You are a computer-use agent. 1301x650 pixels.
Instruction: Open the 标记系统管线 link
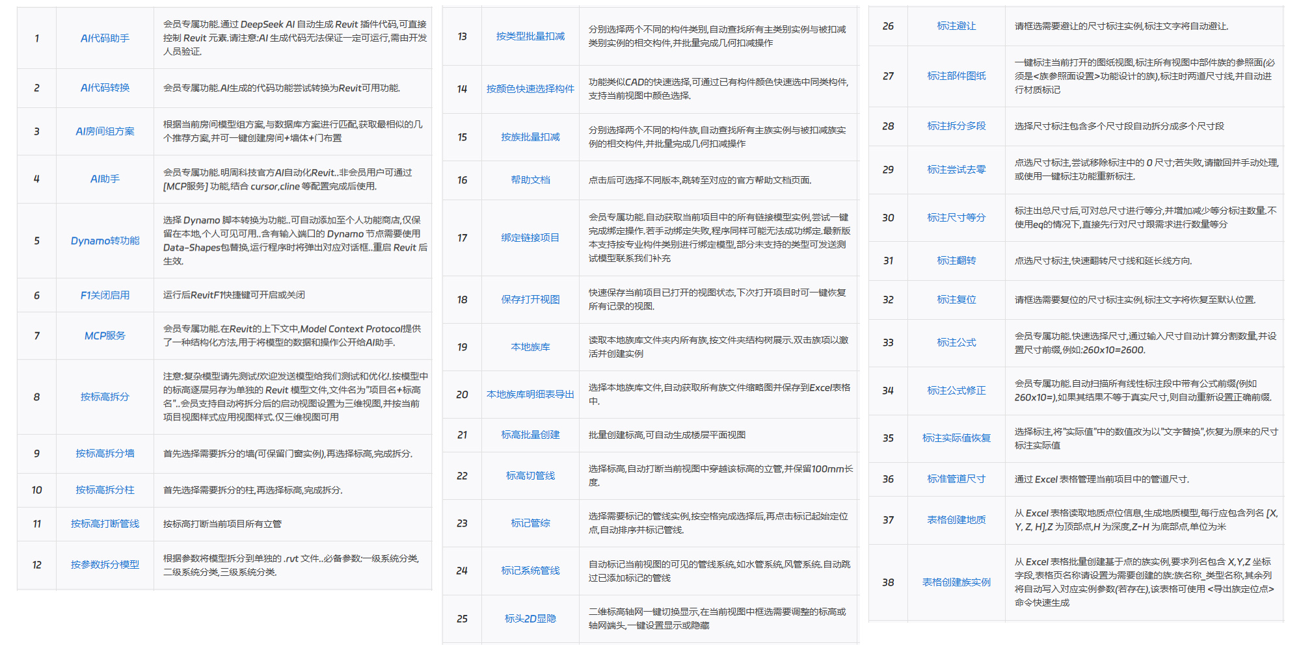pyautogui.click(x=530, y=570)
